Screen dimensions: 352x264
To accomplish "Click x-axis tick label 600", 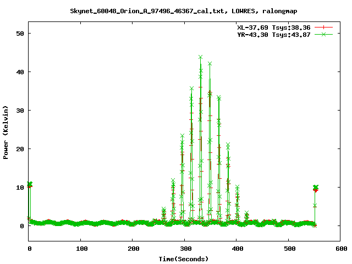I will (x=342, y=249).
